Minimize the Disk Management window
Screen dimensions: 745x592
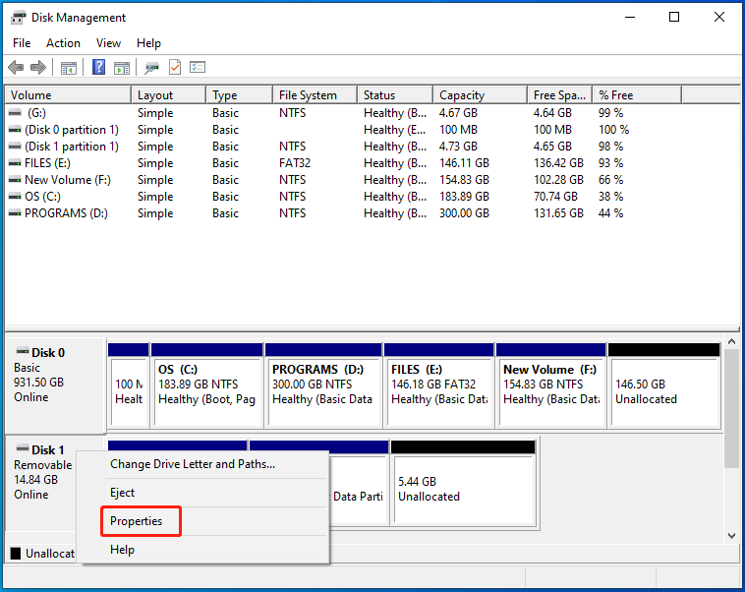pyautogui.click(x=630, y=18)
